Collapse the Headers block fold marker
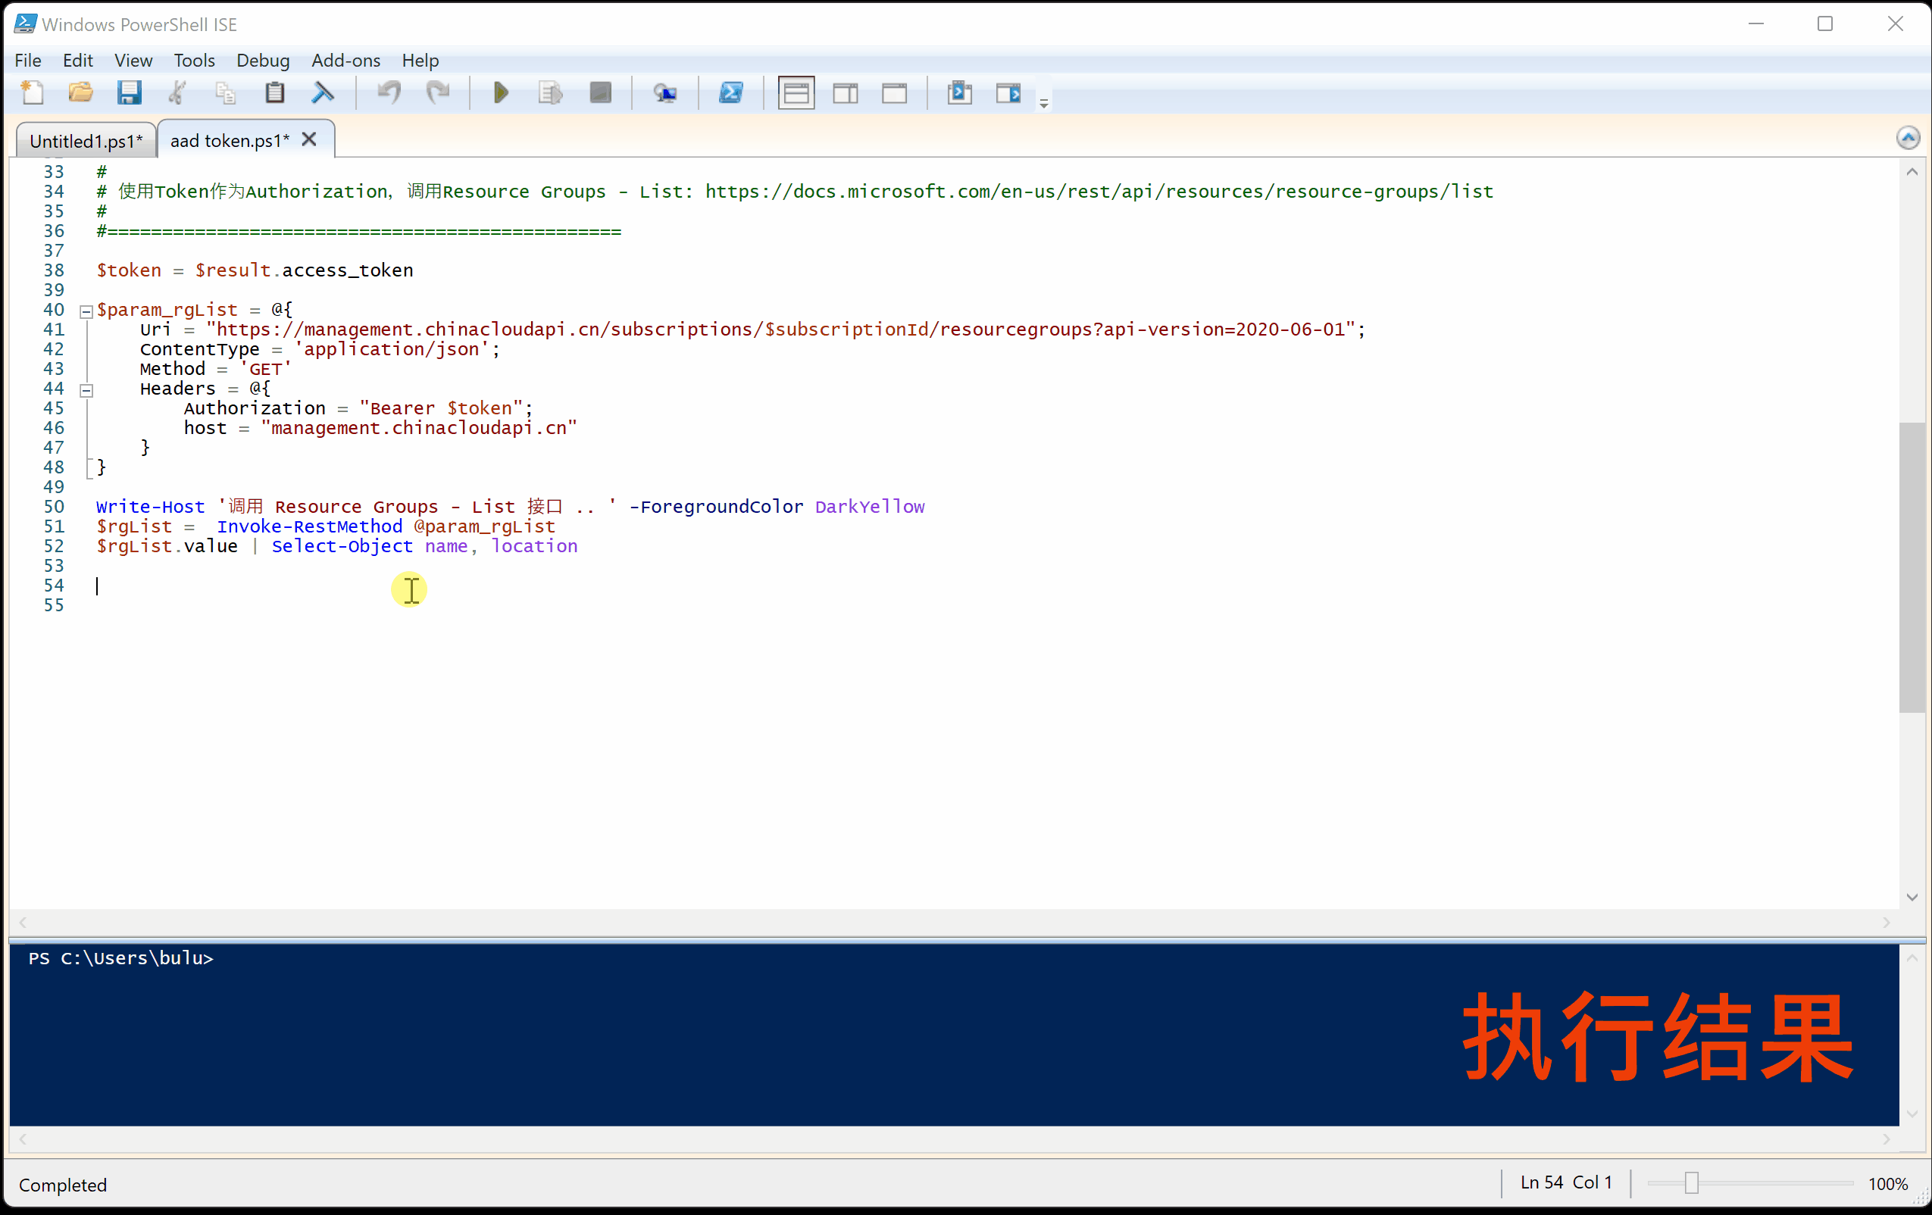1932x1215 pixels. click(x=86, y=391)
